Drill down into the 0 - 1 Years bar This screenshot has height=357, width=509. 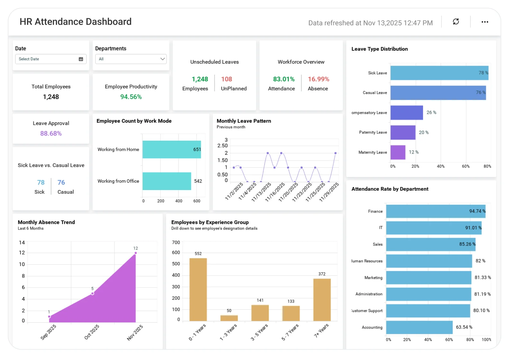coord(198,289)
